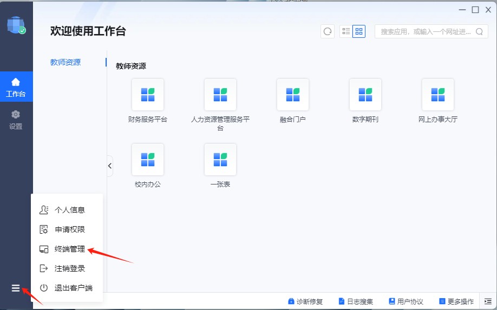Select 申请权限 menu entry
Viewport: 497px width, 310px height.
[69, 229]
